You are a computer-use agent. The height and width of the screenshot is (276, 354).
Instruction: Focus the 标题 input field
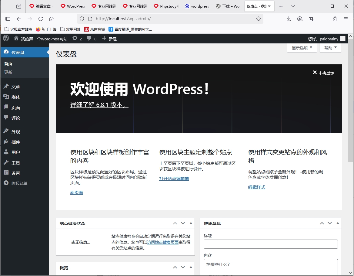[271, 244]
